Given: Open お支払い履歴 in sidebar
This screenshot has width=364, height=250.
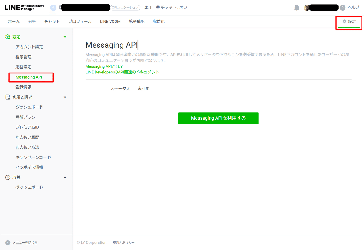Looking at the screenshot, I should 27,137.
